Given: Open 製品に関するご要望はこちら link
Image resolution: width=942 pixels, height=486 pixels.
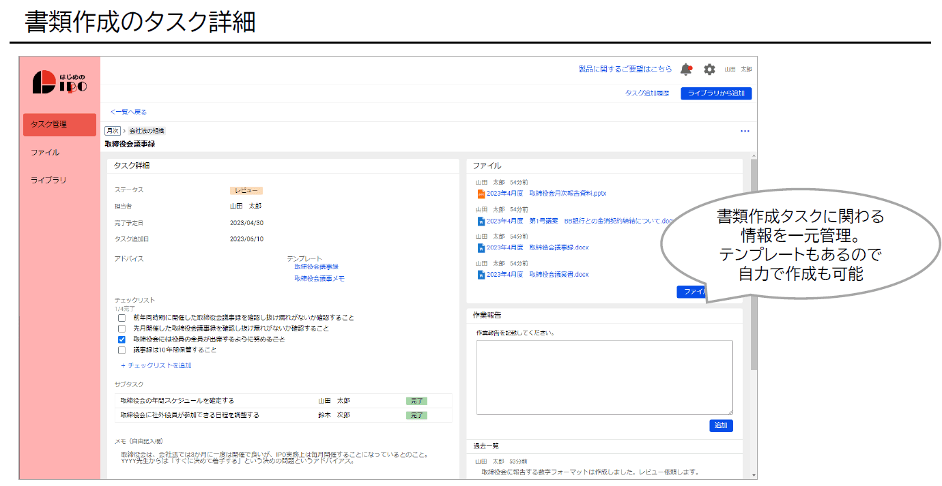Looking at the screenshot, I should 625,70.
